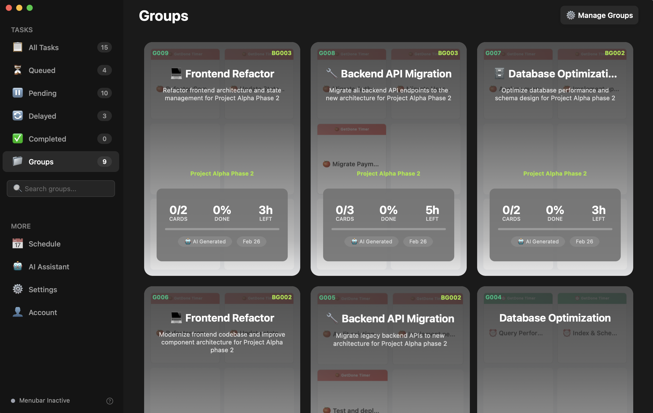The image size is (653, 413).
Task: Open the G008 Backend API Migration title
Action: click(396, 74)
